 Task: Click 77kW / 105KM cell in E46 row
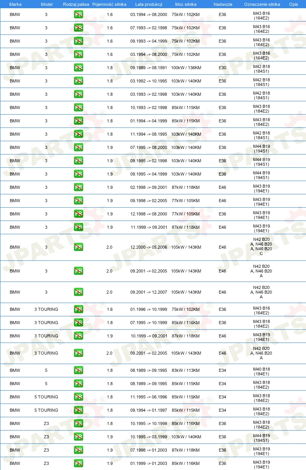pos(186,201)
